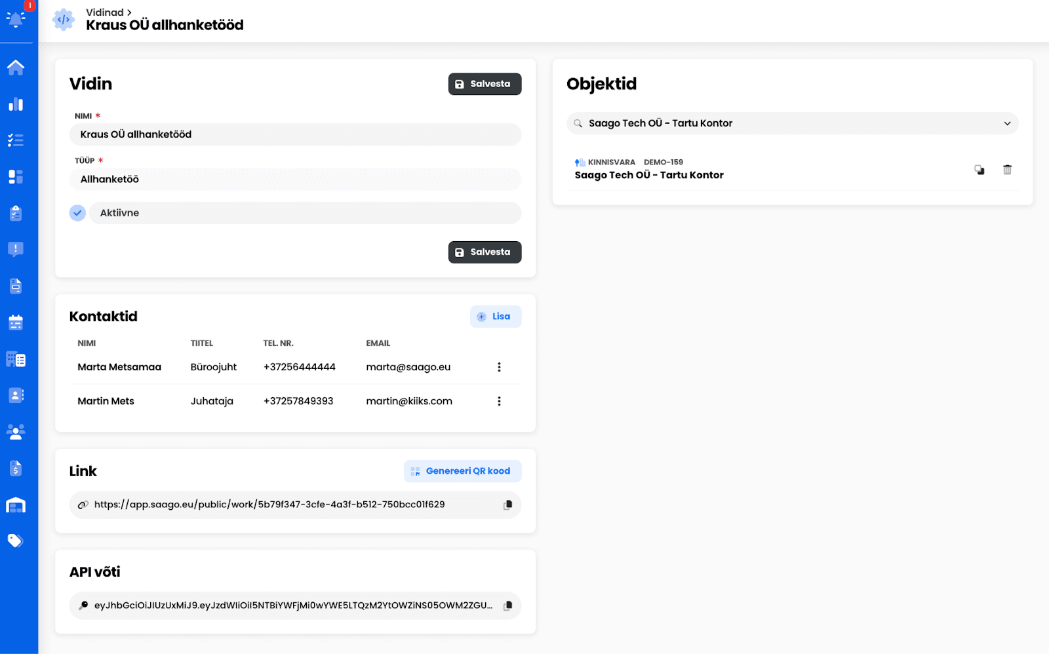Open Saago Tech OÜ - Tartu Kontor object
The height and width of the screenshot is (654, 1049).
649,175
